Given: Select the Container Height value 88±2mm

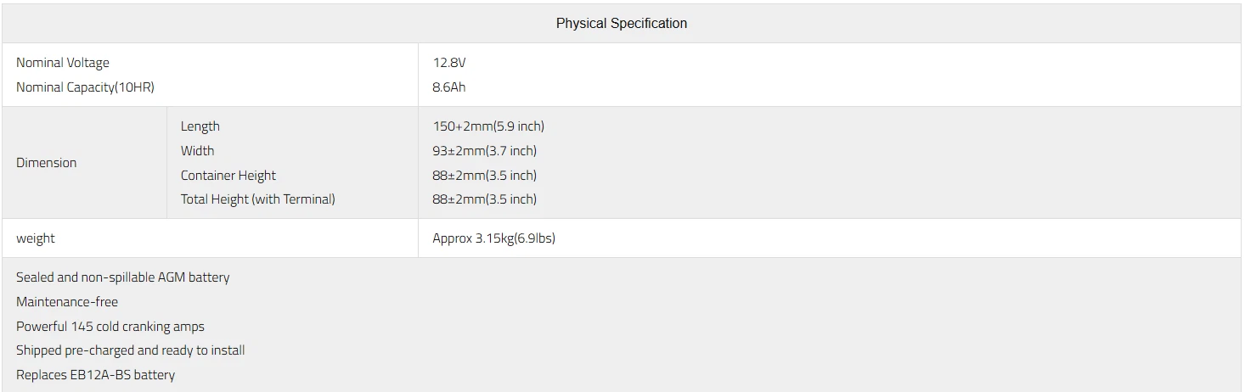Looking at the screenshot, I should pyautogui.click(x=484, y=176).
